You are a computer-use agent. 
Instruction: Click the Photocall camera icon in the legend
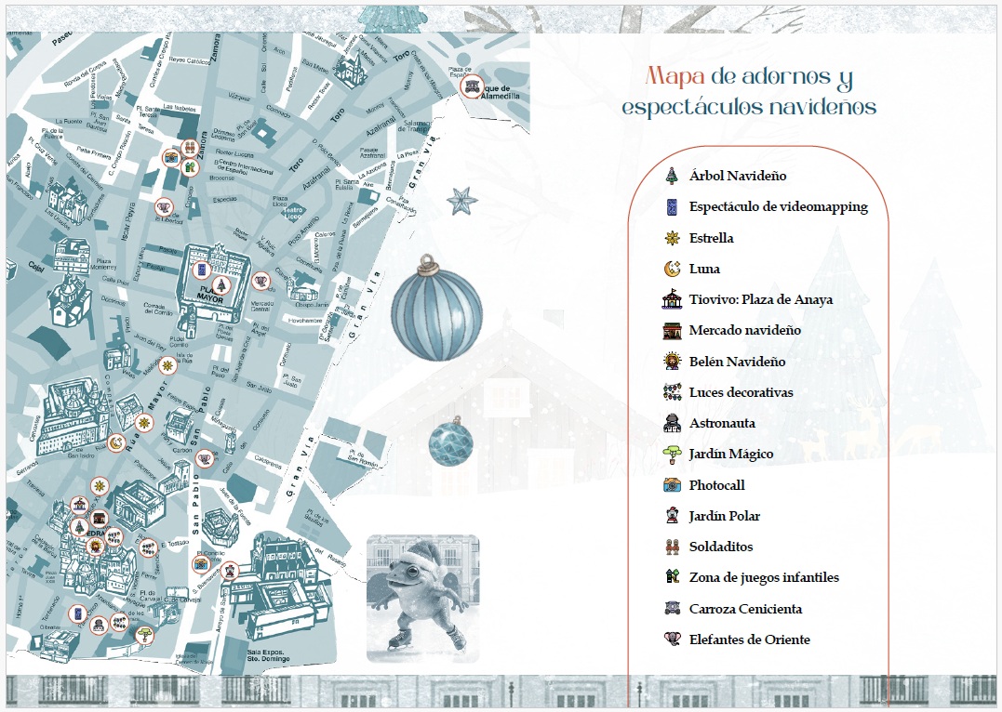coord(673,485)
